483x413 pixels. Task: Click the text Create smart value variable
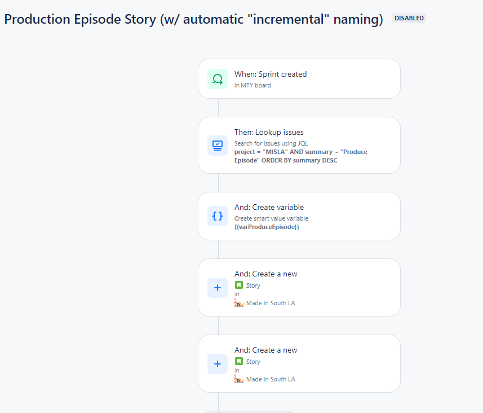[x=272, y=218]
